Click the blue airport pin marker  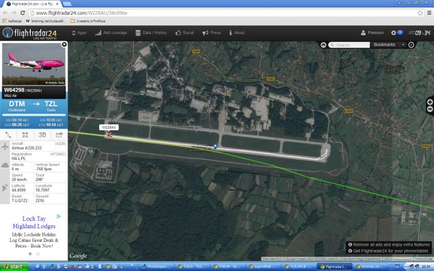pyautogui.click(x=215, y=146)
